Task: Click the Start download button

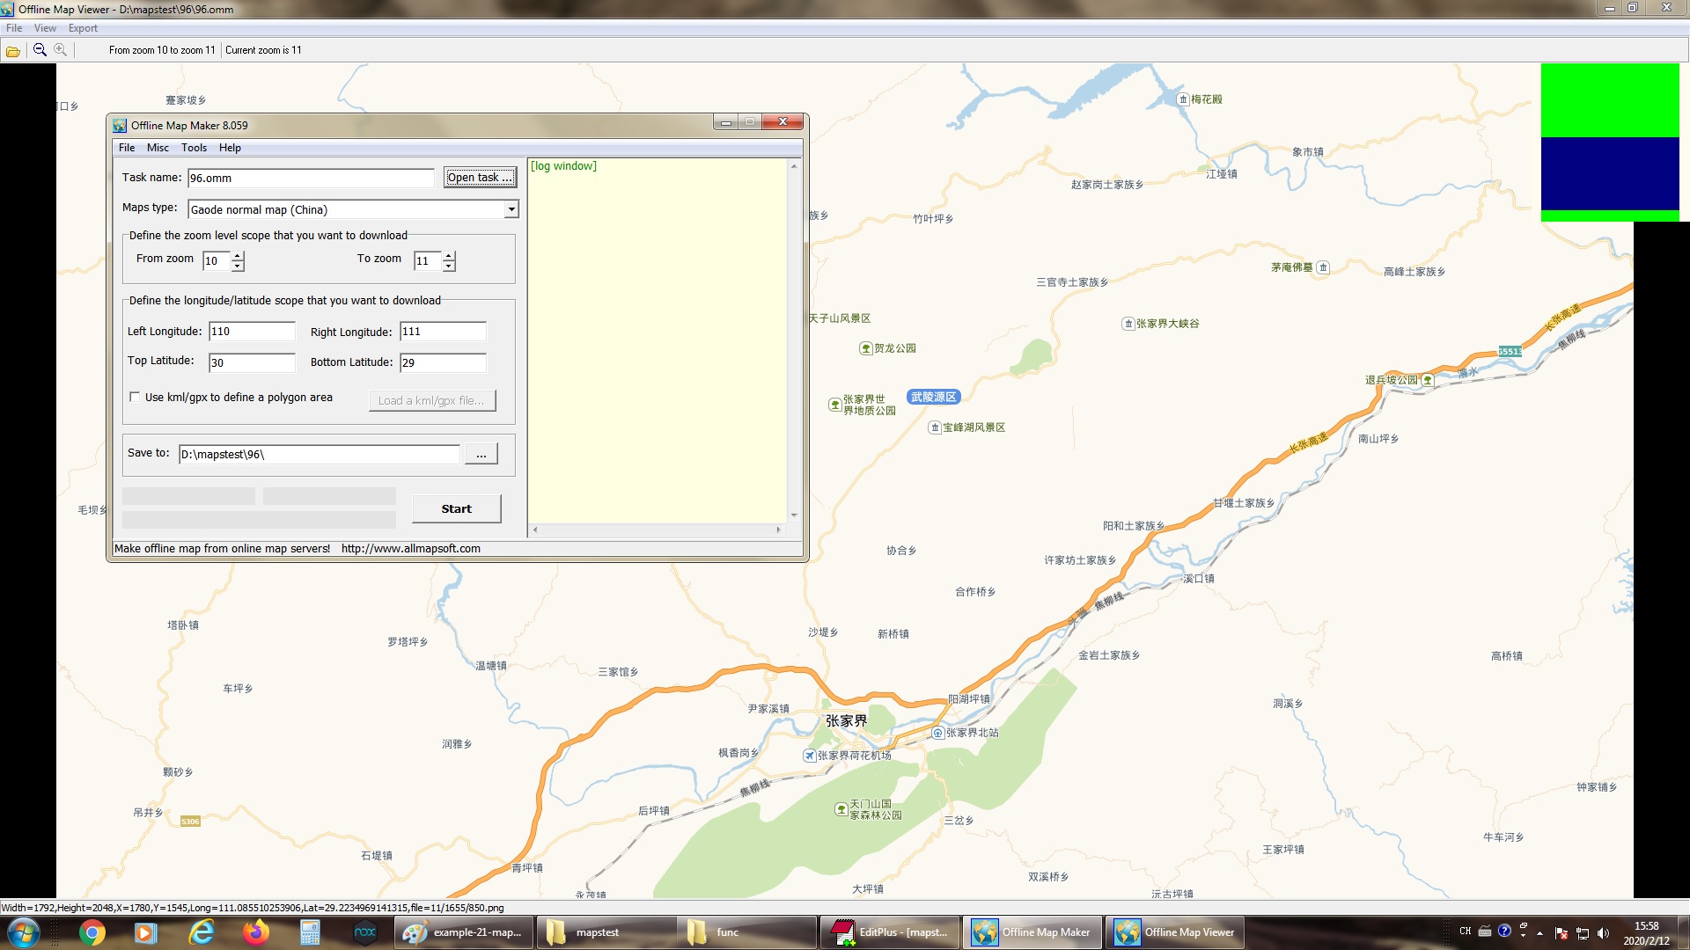Action: pos(456,509)
